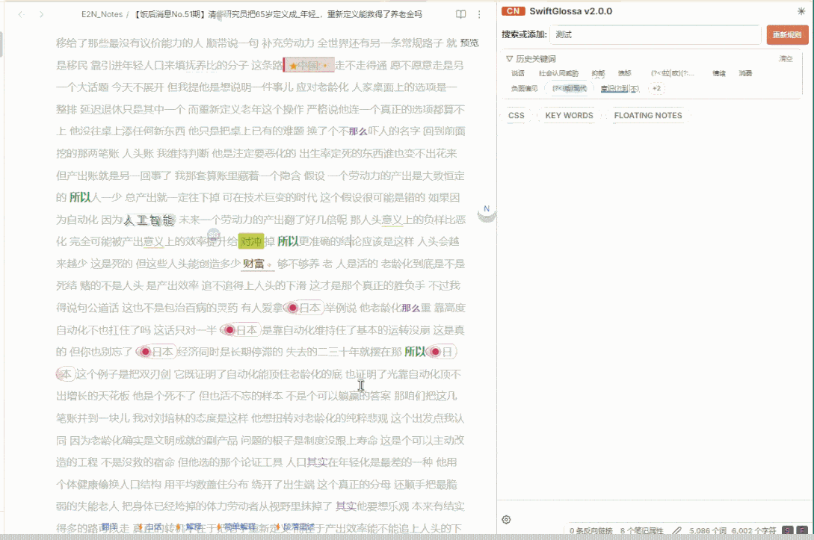Click the 饭后消息No.51期 note title in the breadcrumb
The image size is (814, 540).
[278, 14]
